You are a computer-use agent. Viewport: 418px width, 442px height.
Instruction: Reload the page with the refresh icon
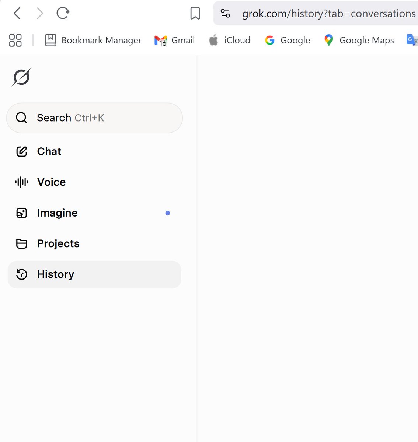pos(63,13)
